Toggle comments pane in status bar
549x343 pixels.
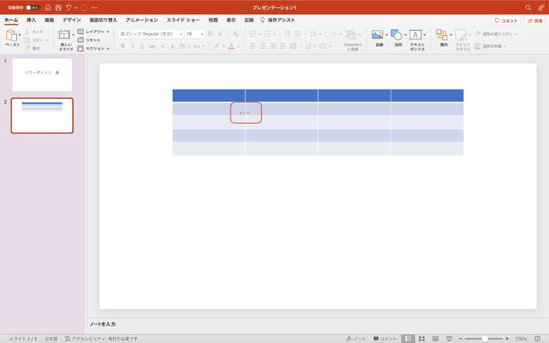pos(385,338)
